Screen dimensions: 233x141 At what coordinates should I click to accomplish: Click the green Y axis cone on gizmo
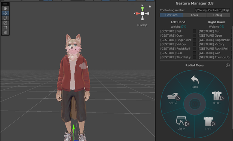(x=142, y=9)
